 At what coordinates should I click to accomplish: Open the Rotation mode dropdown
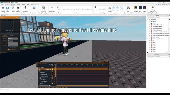(13, 39)
